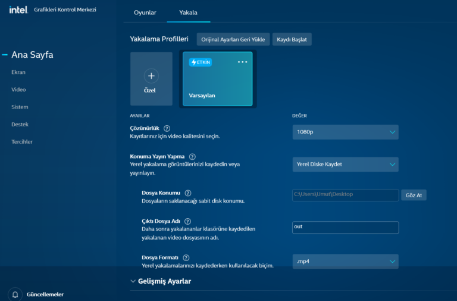Click the Dosya Konumu path field
Viewport: 457px width, 301px height.
[x=345, y=195]
